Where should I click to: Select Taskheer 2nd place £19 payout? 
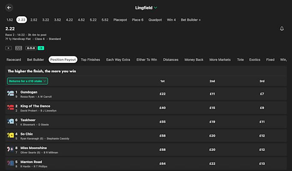point(212,122)
